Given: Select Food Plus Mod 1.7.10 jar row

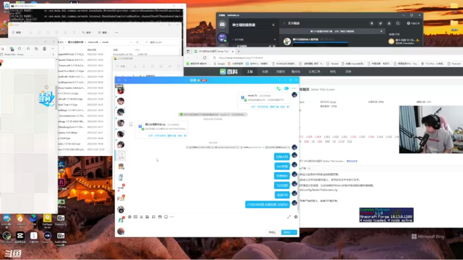Looking at the screenshot, I should [71, 71].
